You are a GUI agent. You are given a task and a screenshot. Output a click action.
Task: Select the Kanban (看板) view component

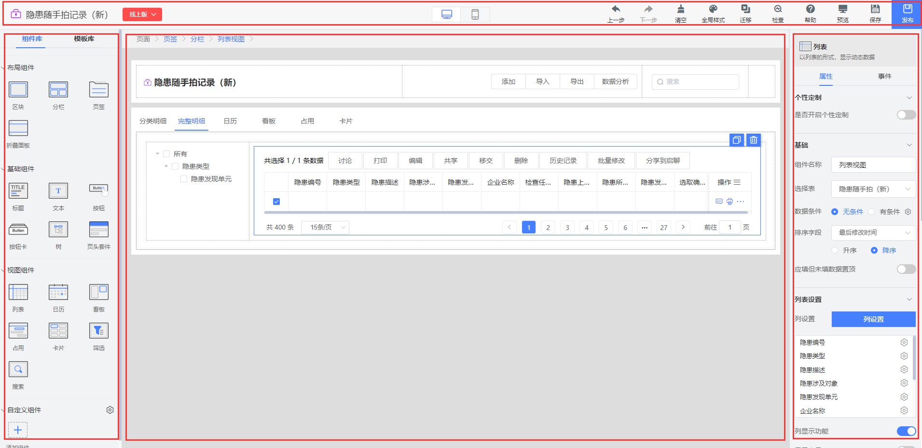click(98, 292)
